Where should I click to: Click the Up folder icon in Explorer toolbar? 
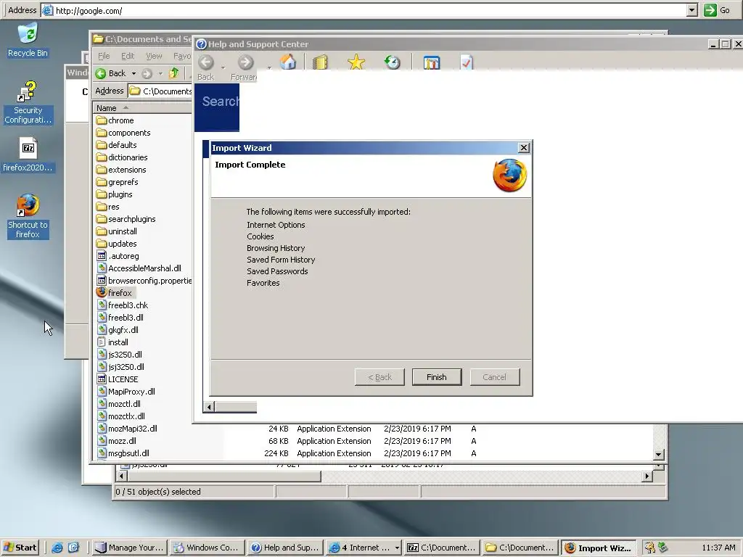(x=174, y=73)
